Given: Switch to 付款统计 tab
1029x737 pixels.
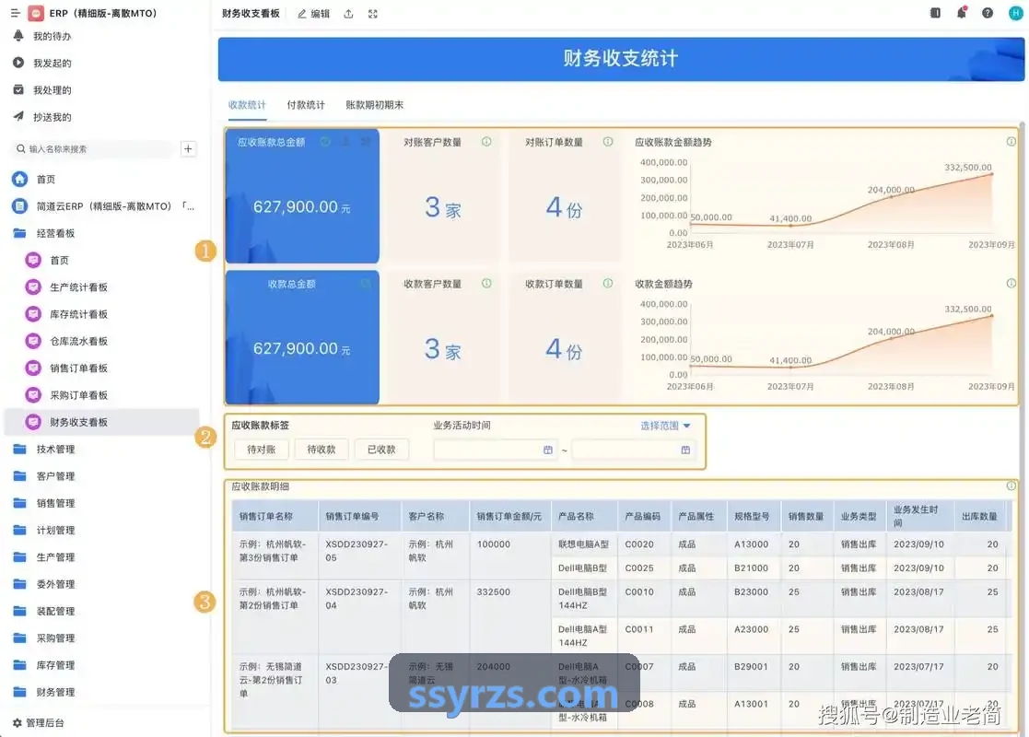Looking at the screenshot, I should click(x=306, y=105).
